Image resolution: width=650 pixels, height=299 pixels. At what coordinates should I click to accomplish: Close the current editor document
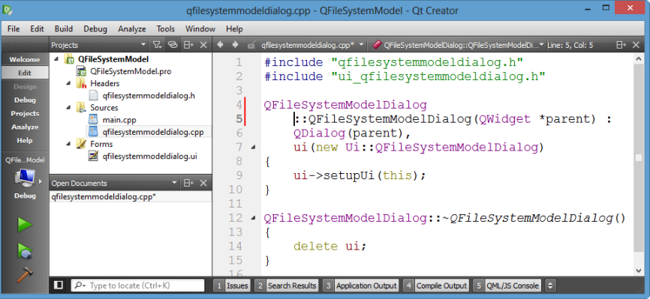636,45
